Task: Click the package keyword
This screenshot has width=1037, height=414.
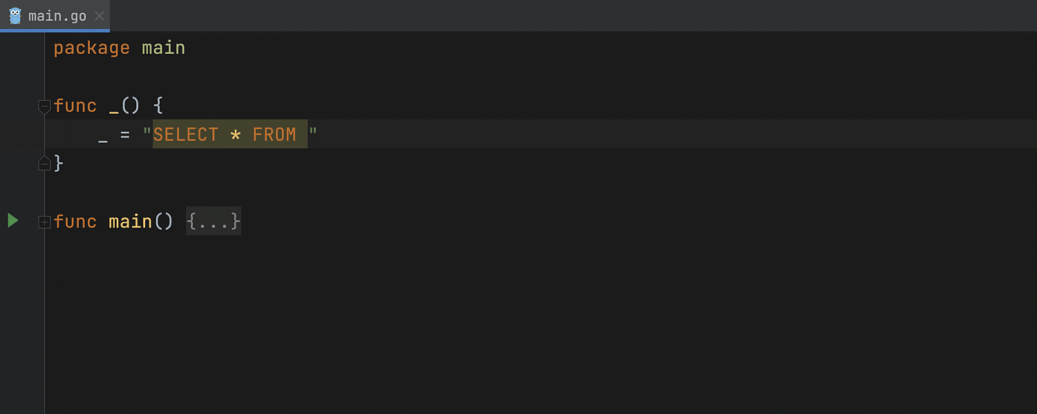Action: click(x=91, y=48)
